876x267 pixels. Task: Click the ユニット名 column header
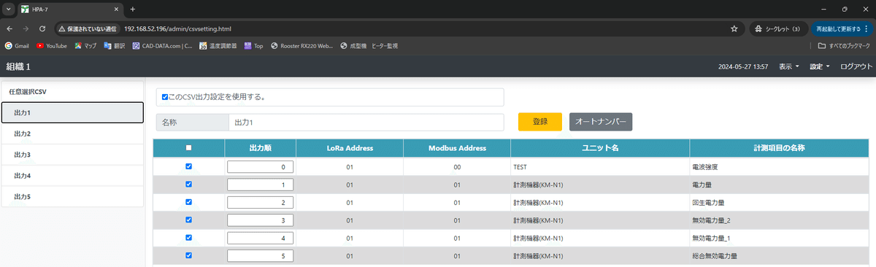600,148
